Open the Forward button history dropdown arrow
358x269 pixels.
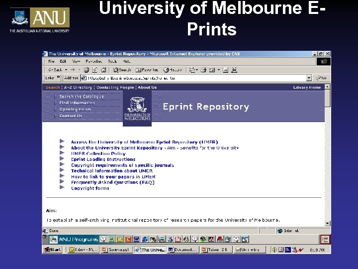click(80, 70)
